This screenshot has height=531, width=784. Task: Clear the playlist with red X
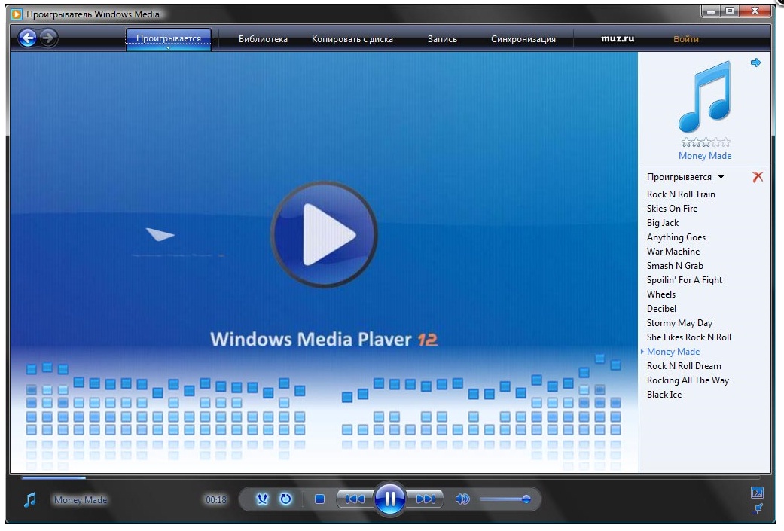[758, 176]
